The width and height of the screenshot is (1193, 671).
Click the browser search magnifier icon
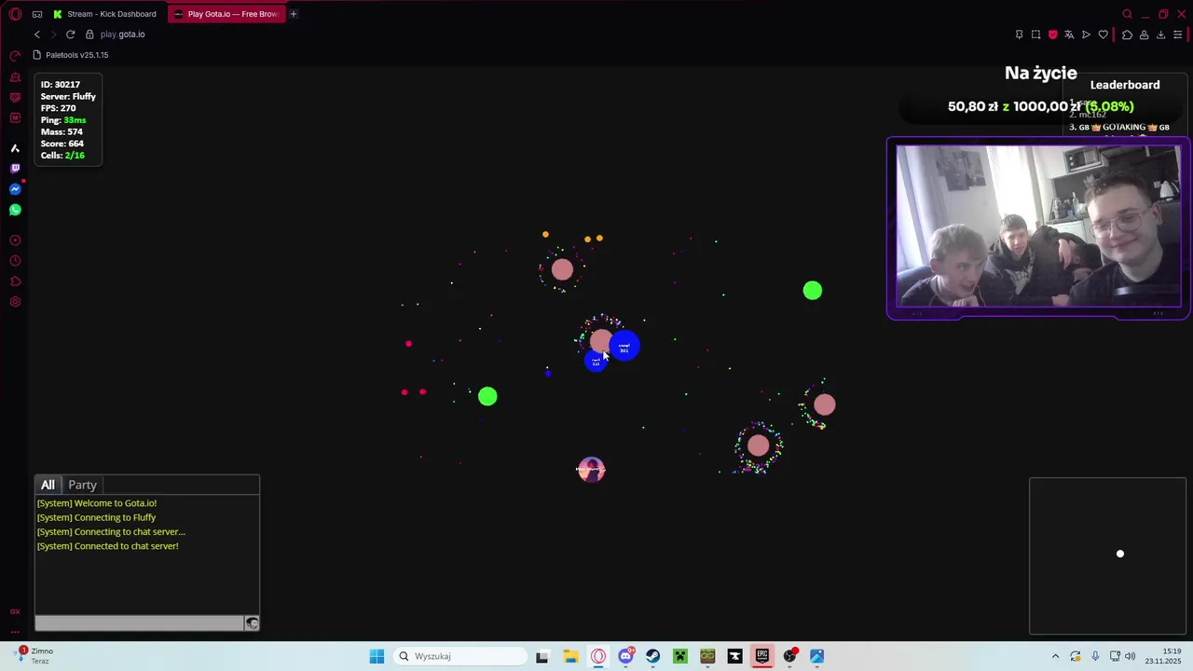point(1127,14)
